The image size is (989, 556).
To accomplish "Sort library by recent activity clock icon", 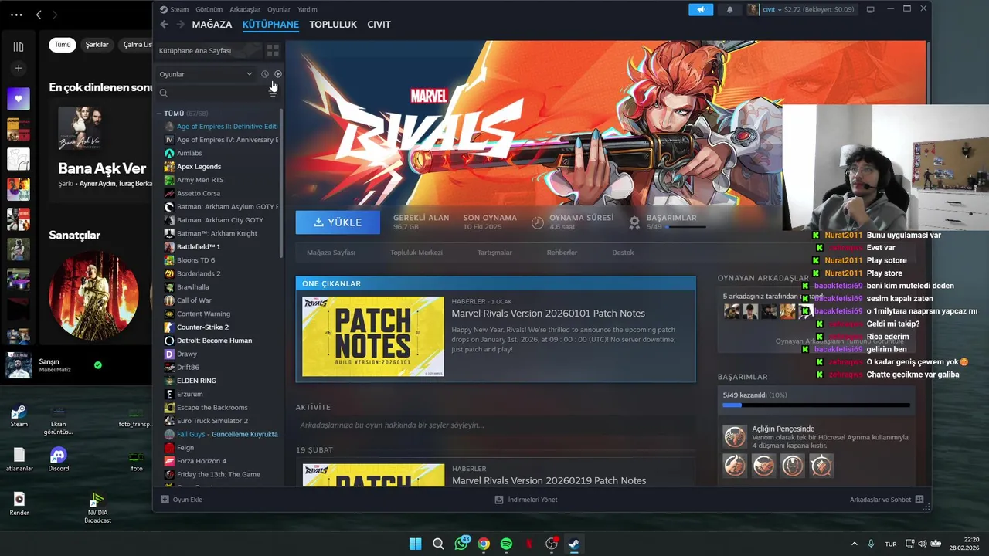I will (264, 74).
